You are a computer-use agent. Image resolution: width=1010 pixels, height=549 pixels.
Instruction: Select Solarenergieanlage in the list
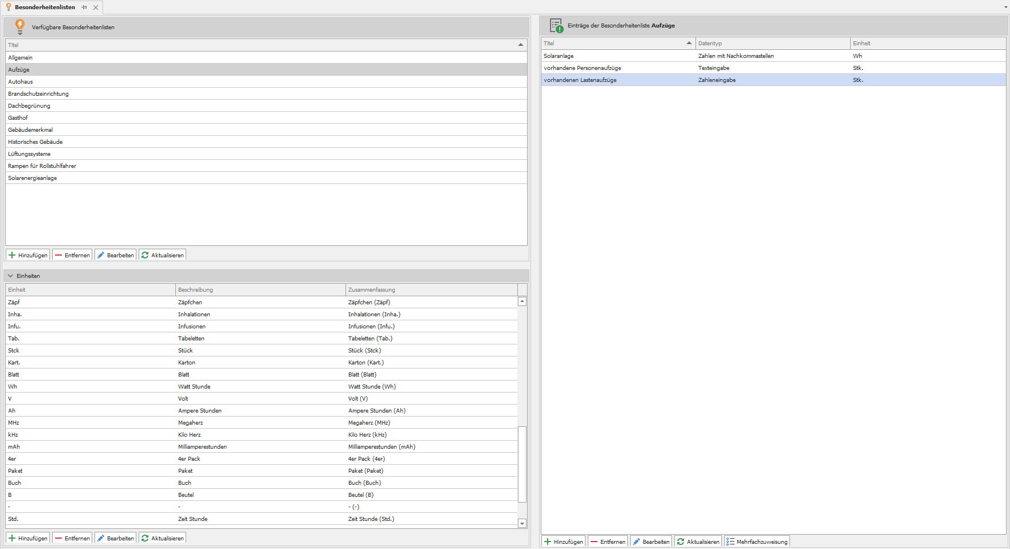[33, 178]
